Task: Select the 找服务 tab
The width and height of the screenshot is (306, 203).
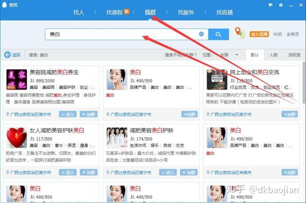Action: click(x=186, y=12)
